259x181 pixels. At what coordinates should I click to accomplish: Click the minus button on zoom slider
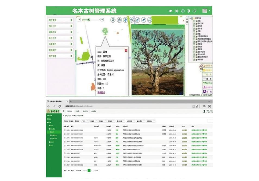pyautogui.click(x=79, y=20)
